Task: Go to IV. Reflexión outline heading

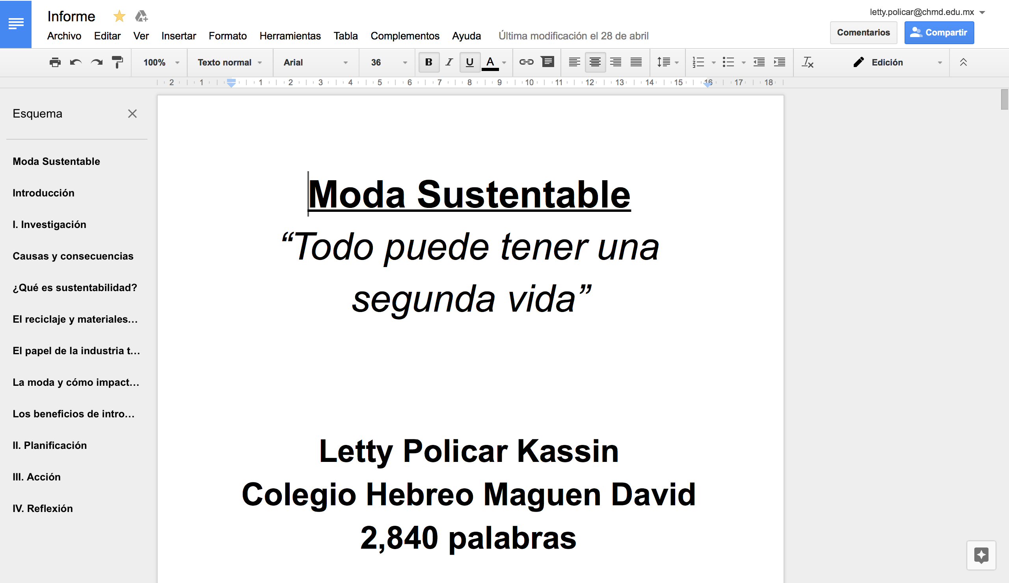Action: [x=43, y=508]
